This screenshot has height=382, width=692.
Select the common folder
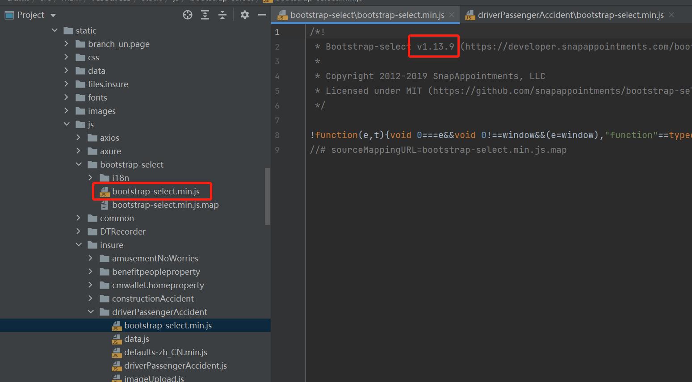tap(117, 218)
